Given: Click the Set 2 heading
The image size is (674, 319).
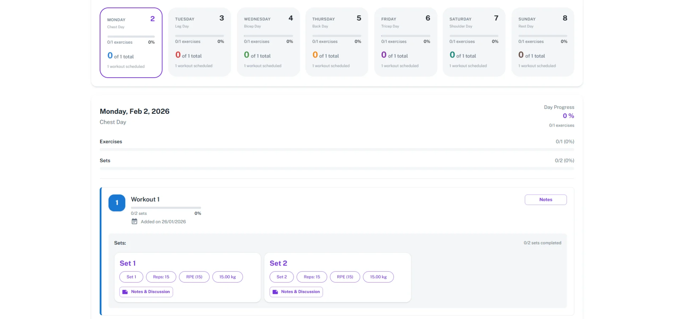Looking at the screenshot, I should pos(278,263).
